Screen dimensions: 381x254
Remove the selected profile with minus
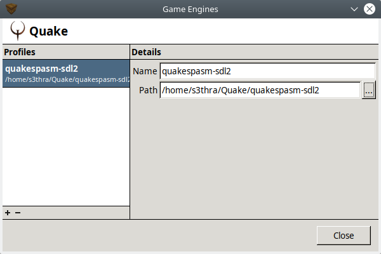(18, 213)
